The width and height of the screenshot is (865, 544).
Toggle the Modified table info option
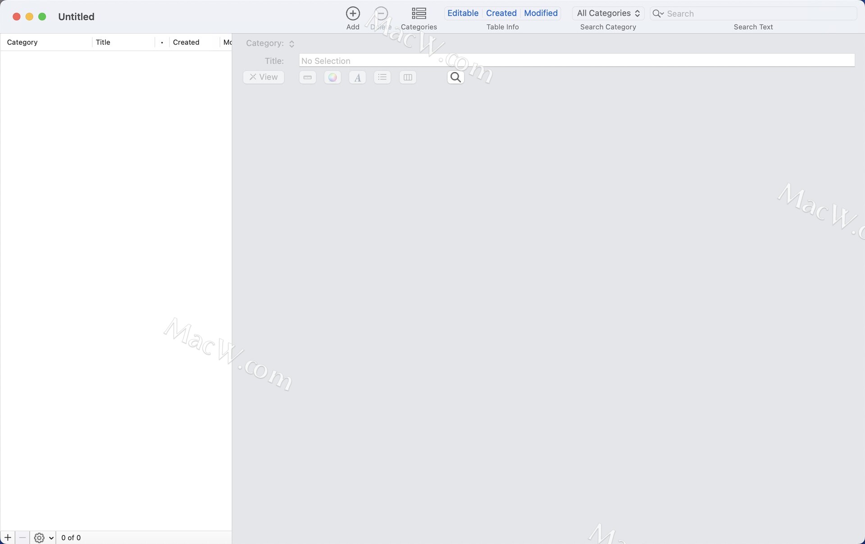pyautogui.click(x=541, y=13)
